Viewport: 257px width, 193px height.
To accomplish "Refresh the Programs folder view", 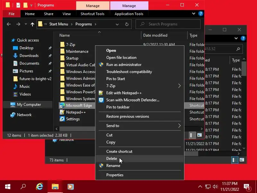I will coord(127,24).
